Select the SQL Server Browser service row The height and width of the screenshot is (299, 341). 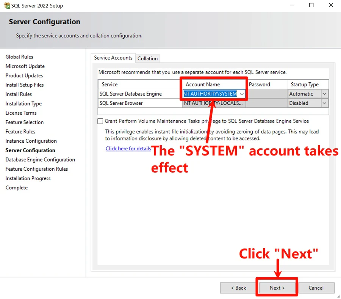pyautogui.click(x=140, y=103)
